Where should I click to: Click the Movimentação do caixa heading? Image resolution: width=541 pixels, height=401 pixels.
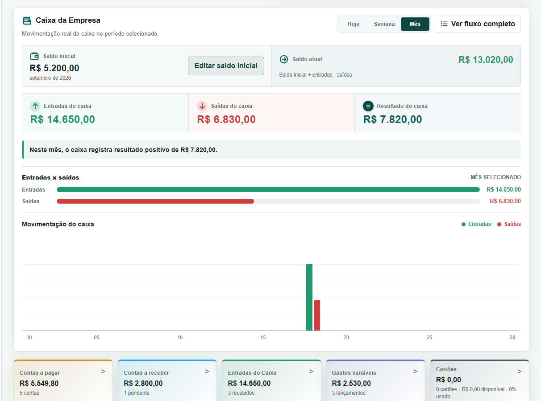(58, 224)
